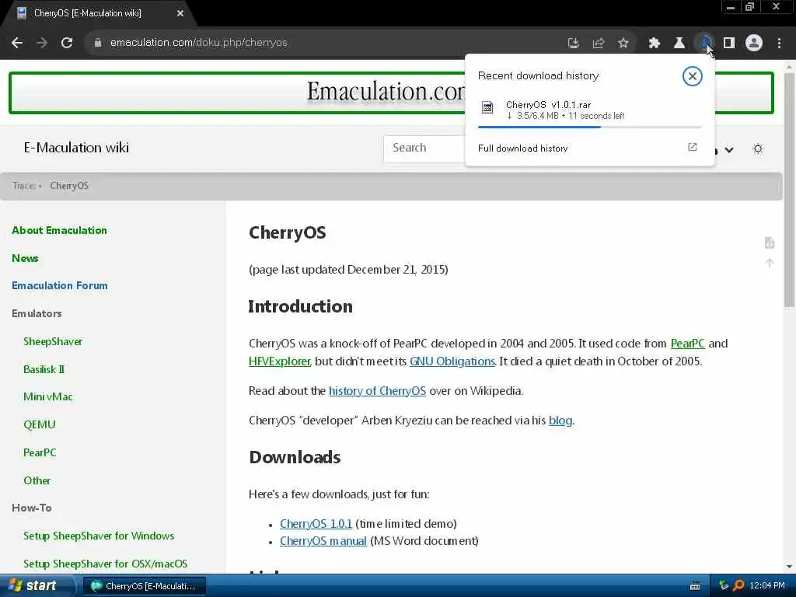
Task: Open the Chrome three-dot menu
Action: (779, 44)
